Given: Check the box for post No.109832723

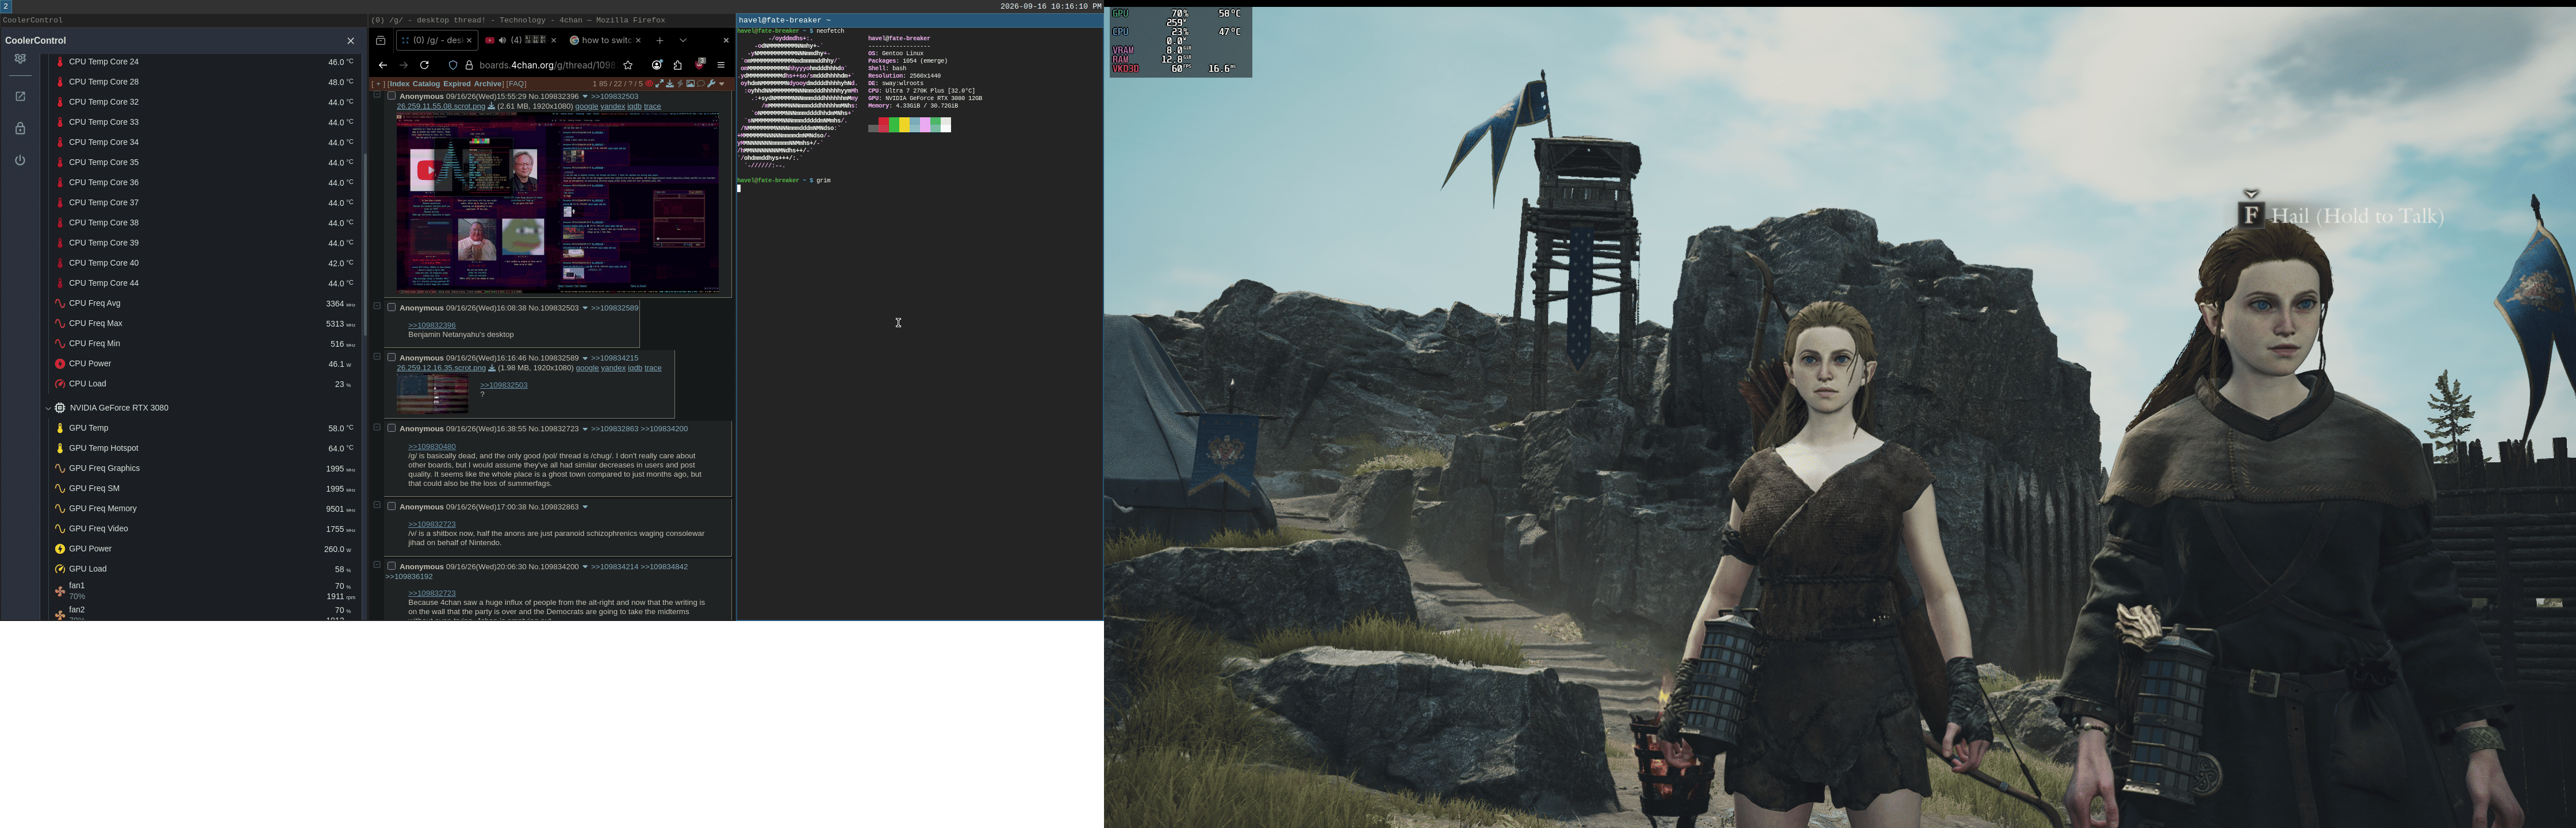Looking at the screenshot, I should point(391,428).
